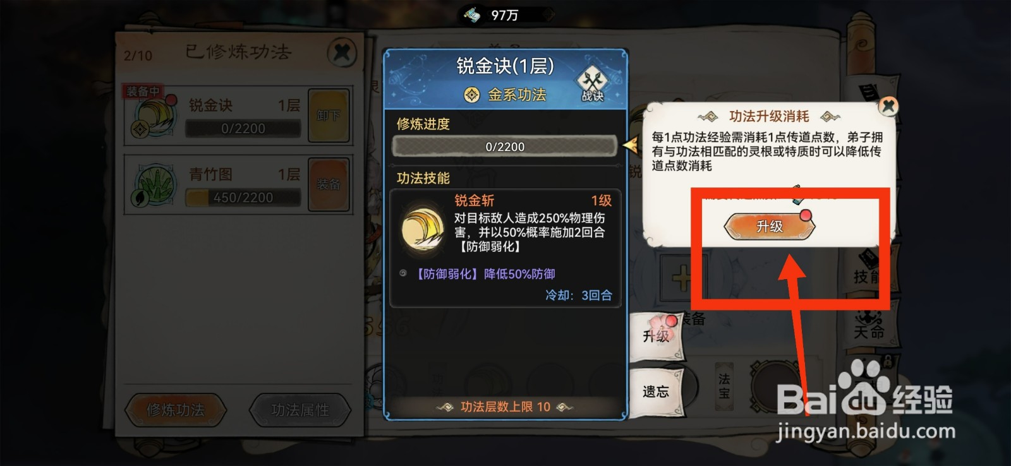1011x466 pixels.
Task: Click the 修炼进度 0/2200 progress bar
Action: click(504, 146)
